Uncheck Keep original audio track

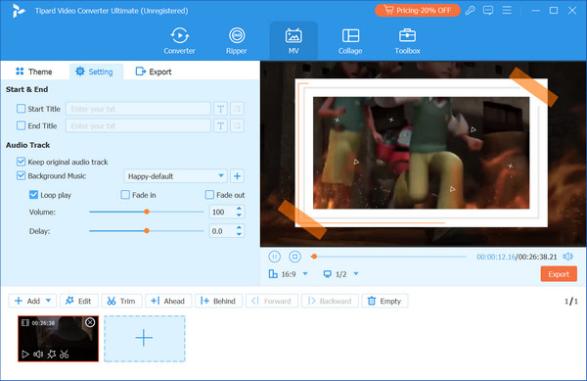(x=21, y=162)
